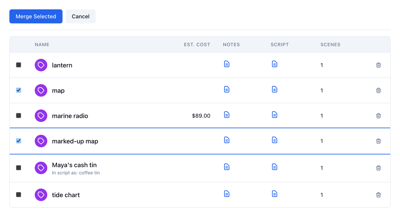Check the lantern checkbox
The height and width of the screenshot is (217, 400).
coord(19,65)
